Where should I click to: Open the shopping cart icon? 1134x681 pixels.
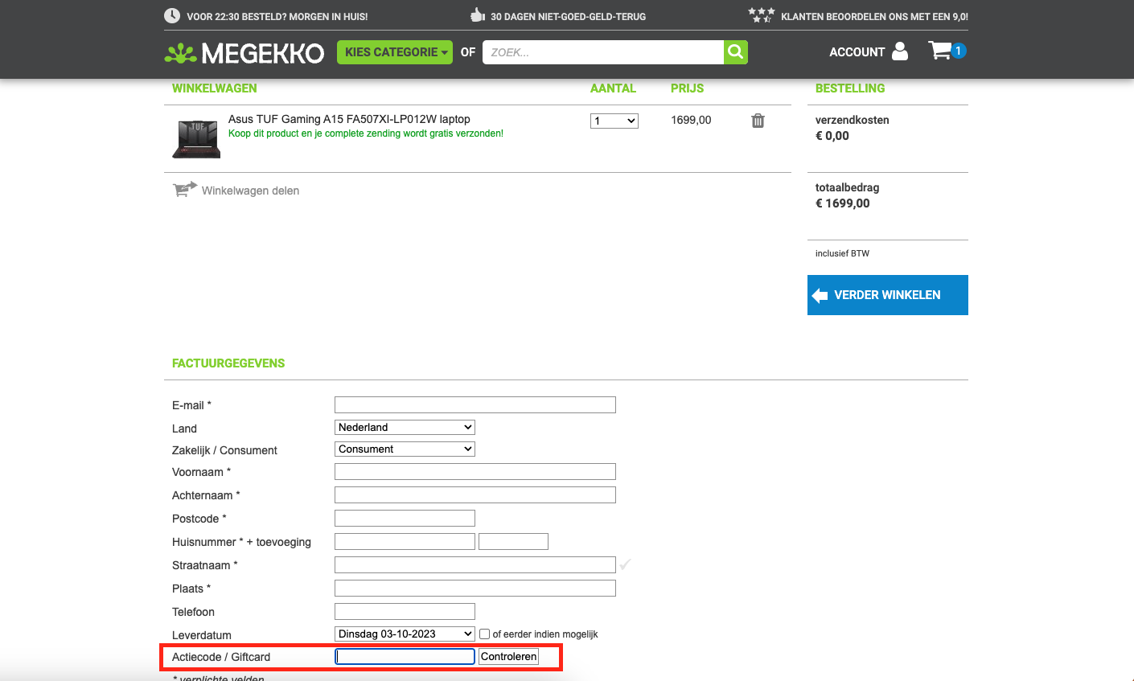click(939, 51)
